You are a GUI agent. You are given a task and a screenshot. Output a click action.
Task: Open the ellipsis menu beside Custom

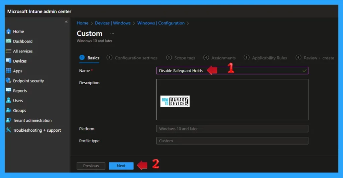tap(112, 34)
